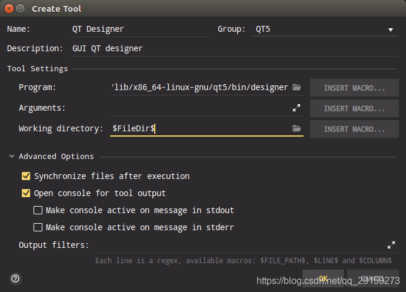406x292 pixels.
Task: Expand the Arguments field editor
Action: pyautogui.click(x=297, y=108)
